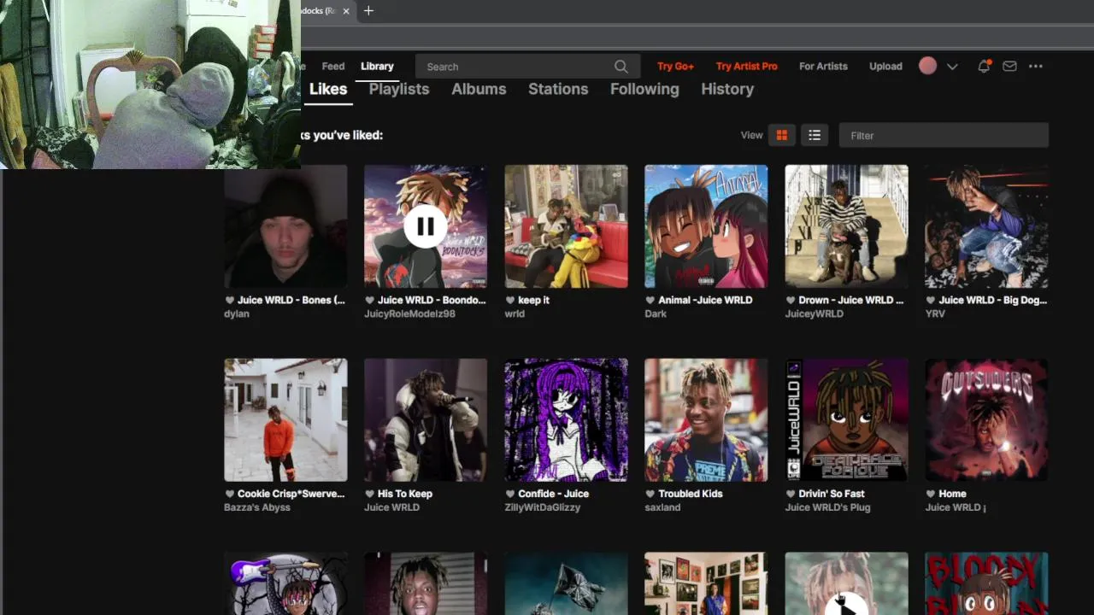Open Juice WRLD - Big Dog cover art

[x=986, y=226]
